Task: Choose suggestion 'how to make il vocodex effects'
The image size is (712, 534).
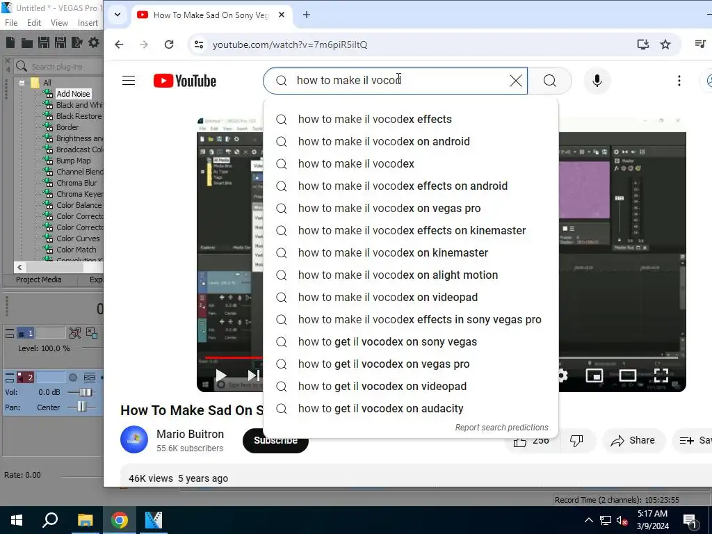Action: pos(410,119)
